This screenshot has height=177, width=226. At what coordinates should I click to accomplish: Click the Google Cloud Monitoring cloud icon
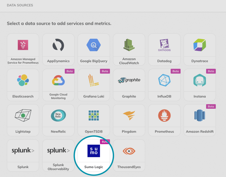point(58,80)
